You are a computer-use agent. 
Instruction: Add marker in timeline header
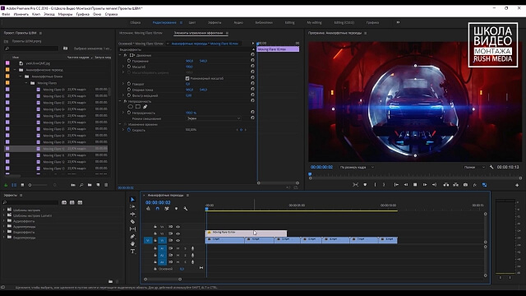(x=176, y=209)
